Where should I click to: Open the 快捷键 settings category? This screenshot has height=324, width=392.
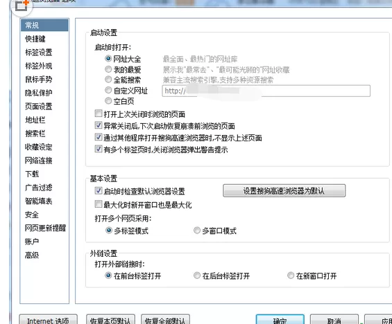click(x=35, y=39)
